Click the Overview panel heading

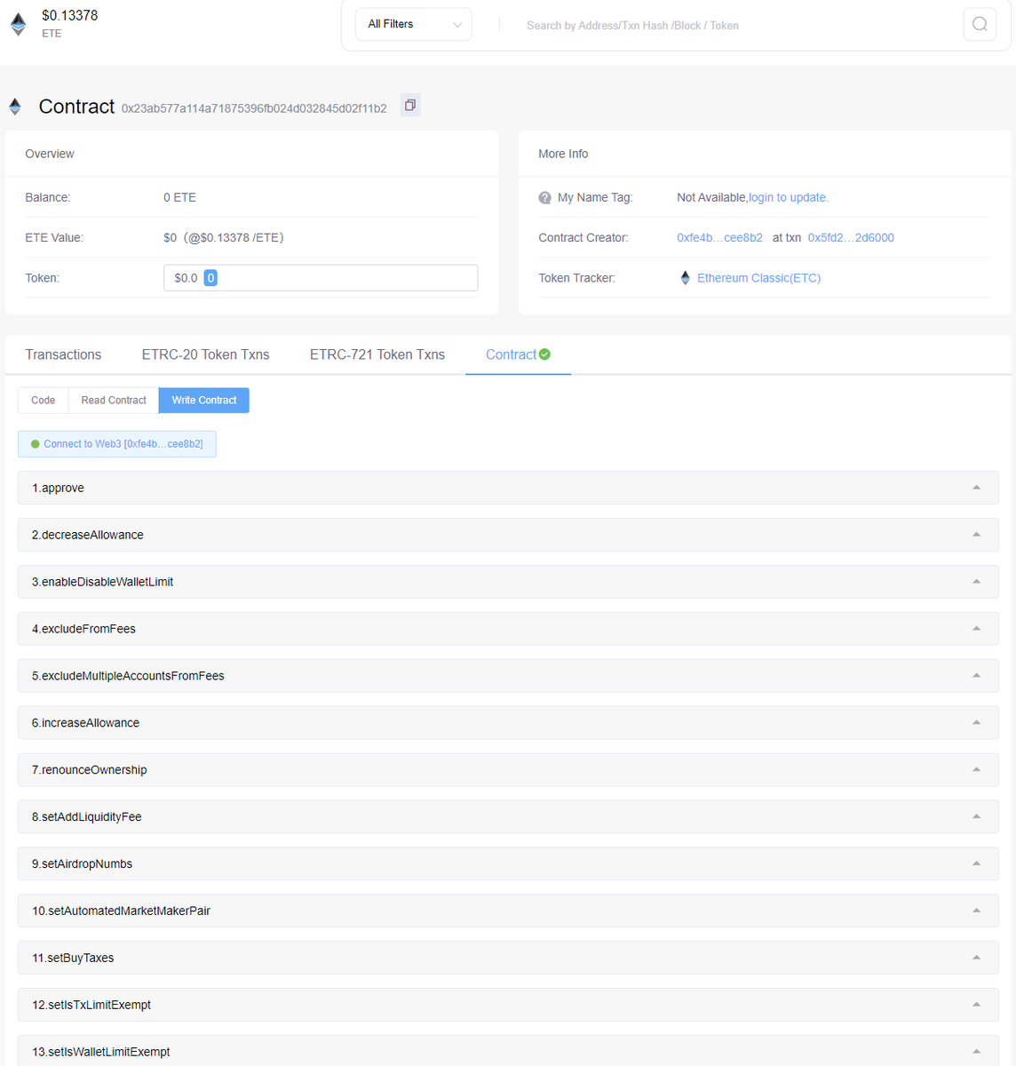click(x=50, y=154)
